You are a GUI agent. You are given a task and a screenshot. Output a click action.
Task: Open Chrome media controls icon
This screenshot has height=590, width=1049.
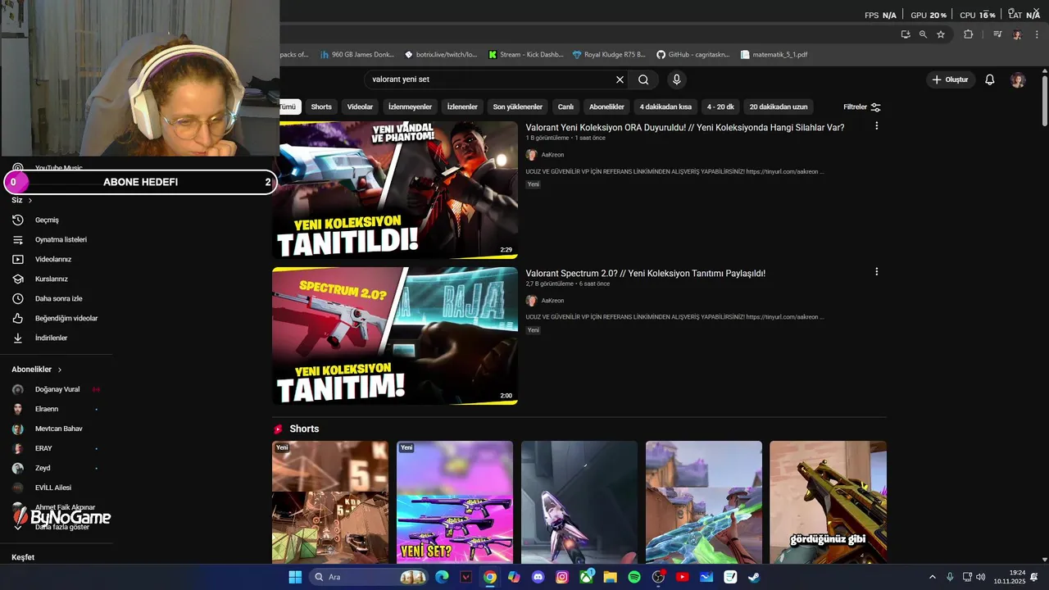coord(997,34)
